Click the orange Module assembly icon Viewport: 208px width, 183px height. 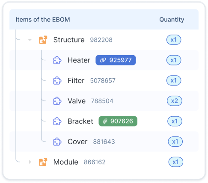coord(43,162)
